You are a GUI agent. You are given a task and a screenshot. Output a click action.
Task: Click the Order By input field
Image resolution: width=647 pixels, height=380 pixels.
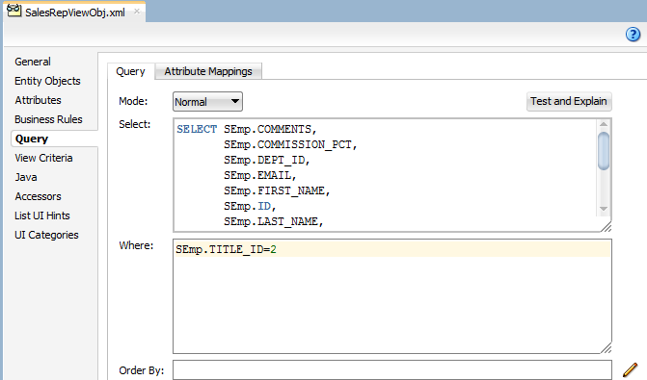pyautogui.click(x=392, y=370)
